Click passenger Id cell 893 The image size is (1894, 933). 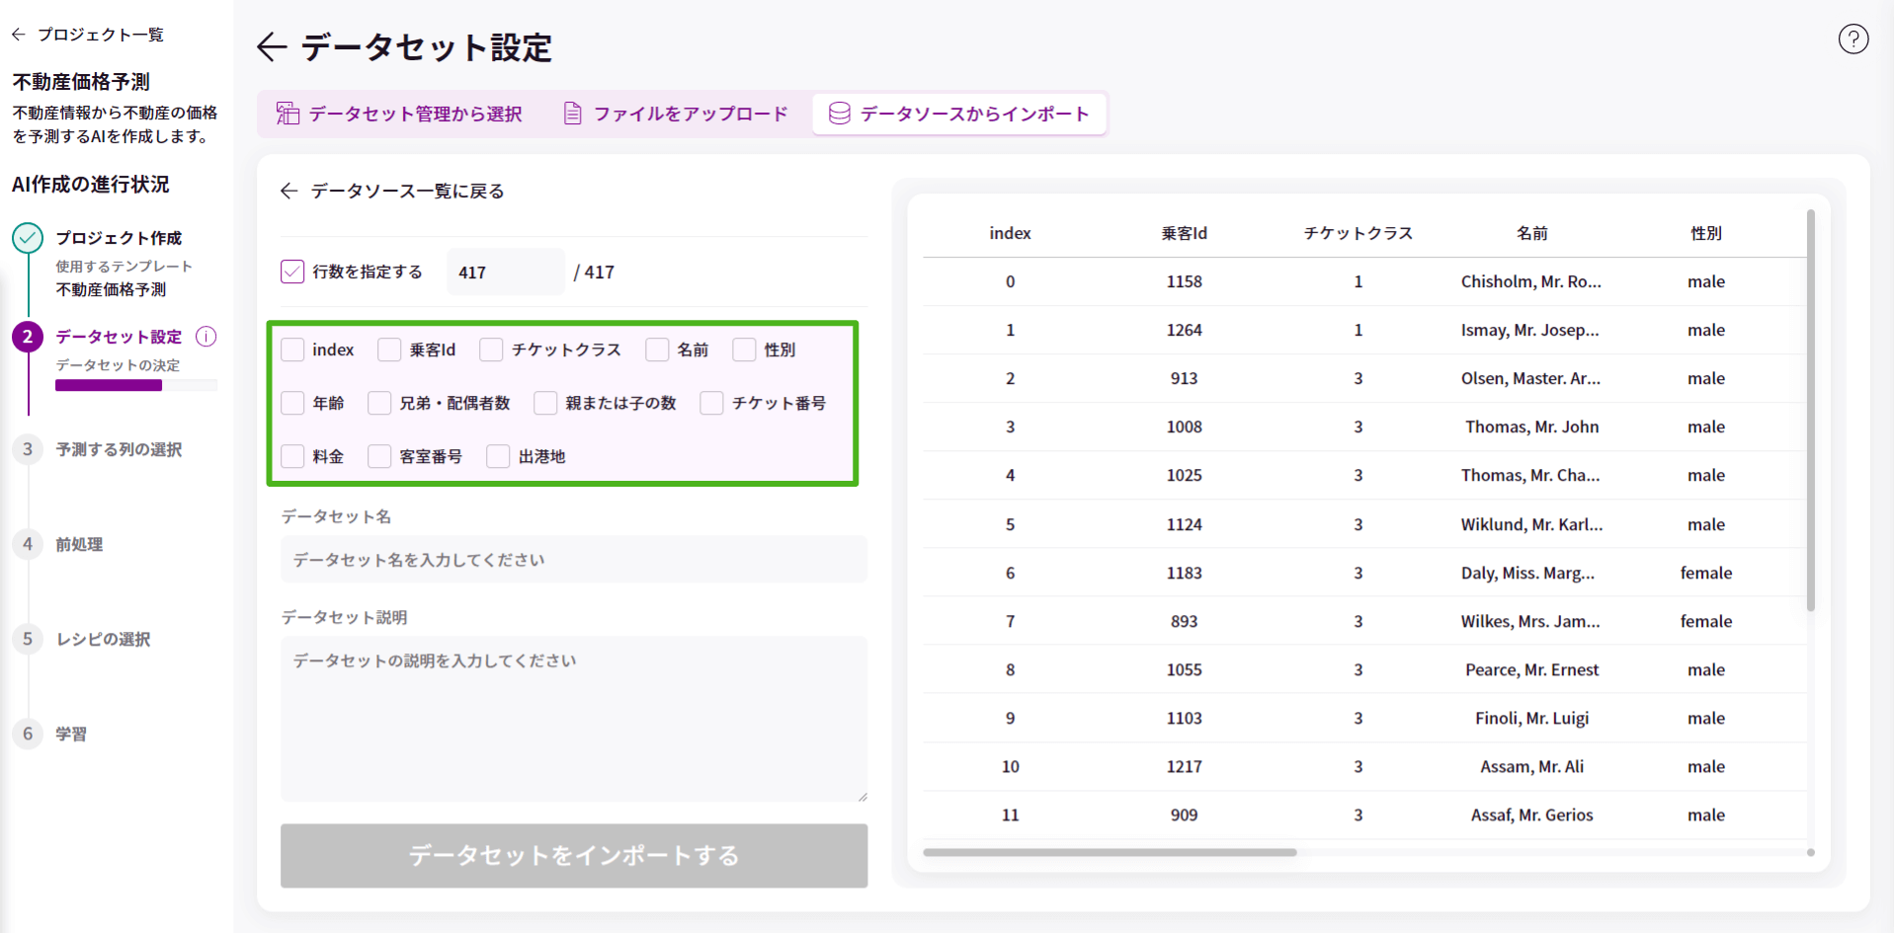click(x=1184, y=621)
